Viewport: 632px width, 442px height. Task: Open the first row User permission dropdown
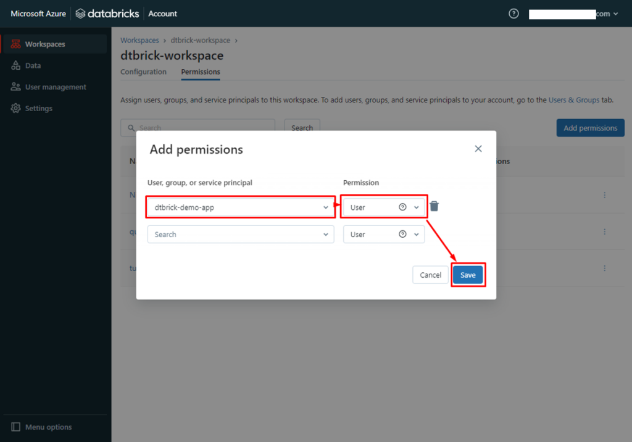click(x=417, y=207)
